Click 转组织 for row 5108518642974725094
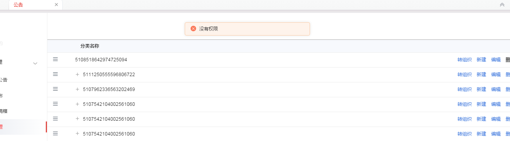 (465, 60)
